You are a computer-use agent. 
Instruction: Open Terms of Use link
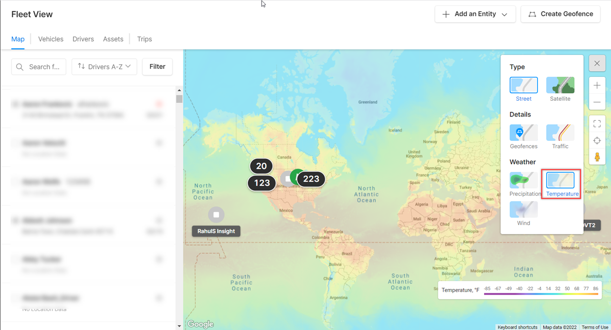595,327
